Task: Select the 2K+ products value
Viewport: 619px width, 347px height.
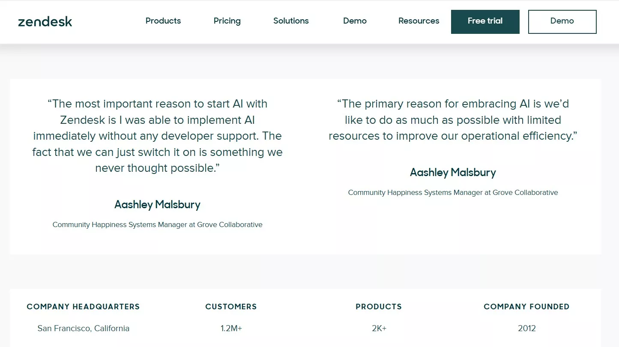Action: point(379,329)
